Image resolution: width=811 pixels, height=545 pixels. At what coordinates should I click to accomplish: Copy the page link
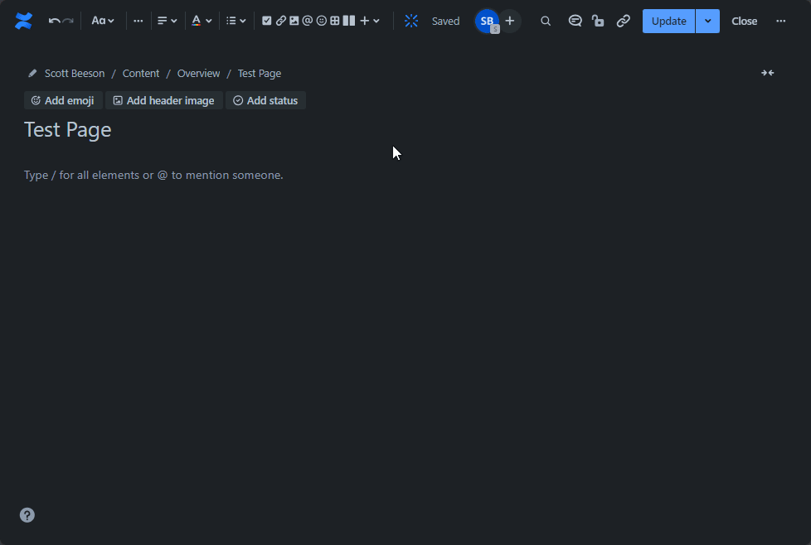point(623,21)
